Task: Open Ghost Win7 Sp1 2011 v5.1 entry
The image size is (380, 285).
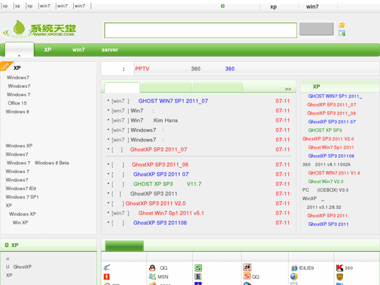Action: pos(171,213)
